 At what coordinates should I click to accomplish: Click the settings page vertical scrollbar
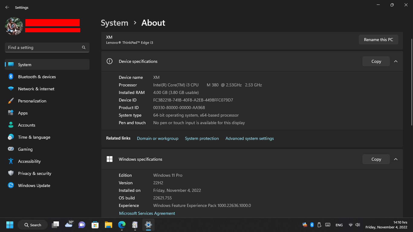(411, 82)
